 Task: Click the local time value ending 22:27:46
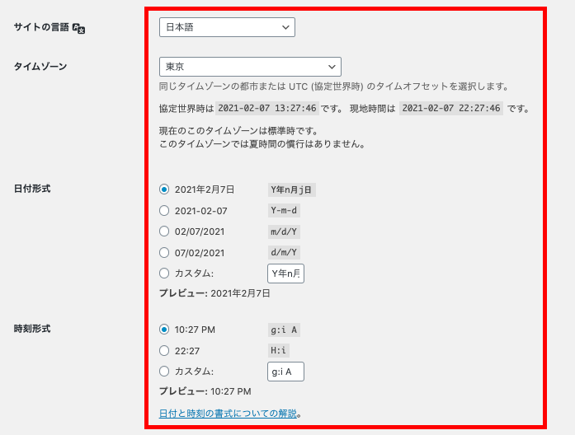coord(451,108)
